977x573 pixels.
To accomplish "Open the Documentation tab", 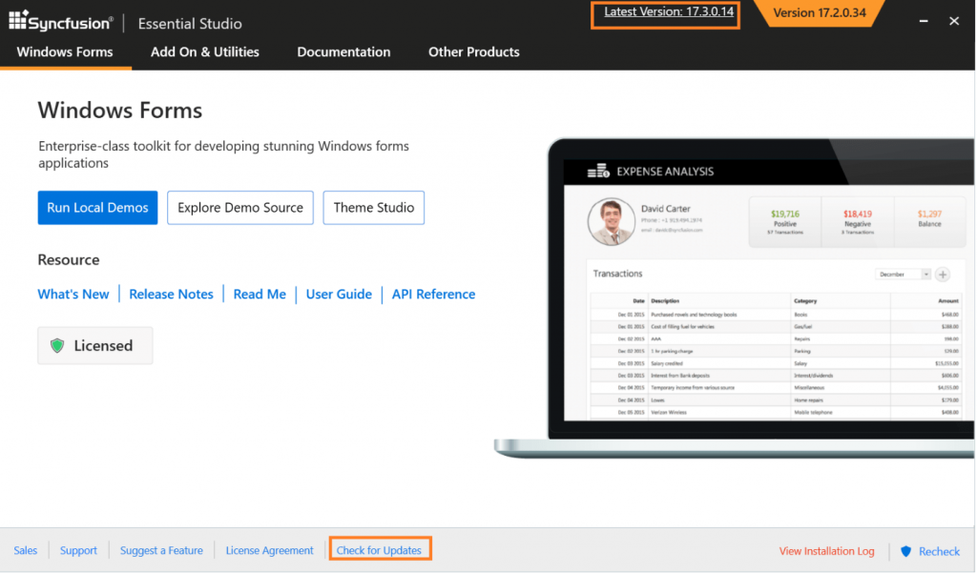I will tap(343, 52).
